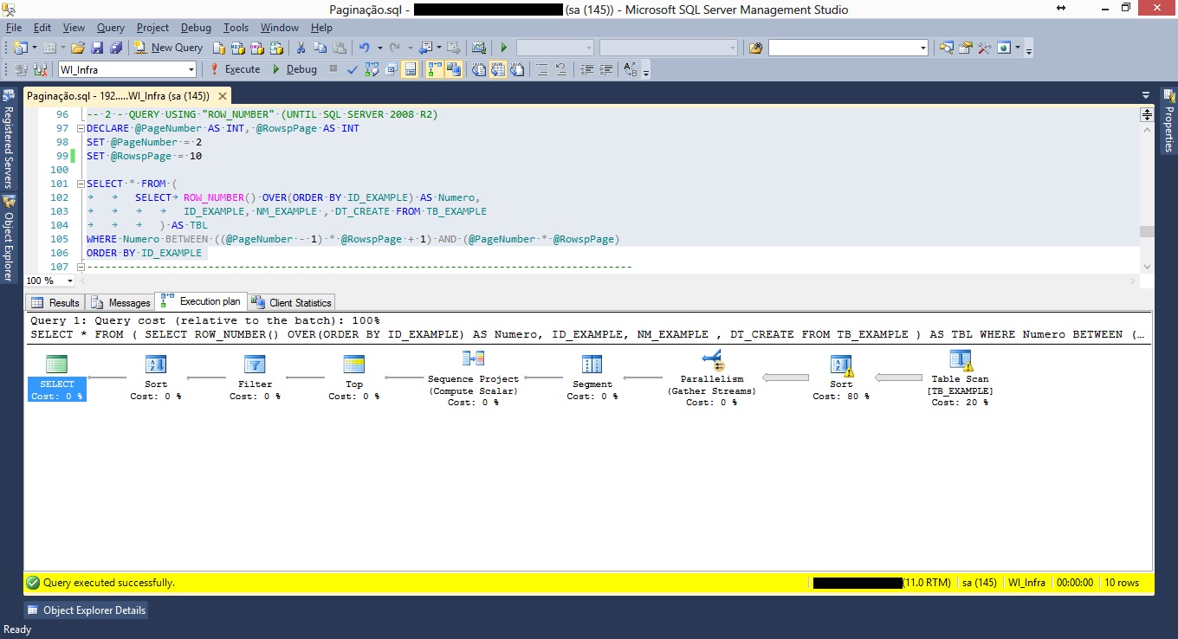Viewport: 1178px width, 639px height.
Task: Open a Database Engine Query
Action: pos(219,48)
